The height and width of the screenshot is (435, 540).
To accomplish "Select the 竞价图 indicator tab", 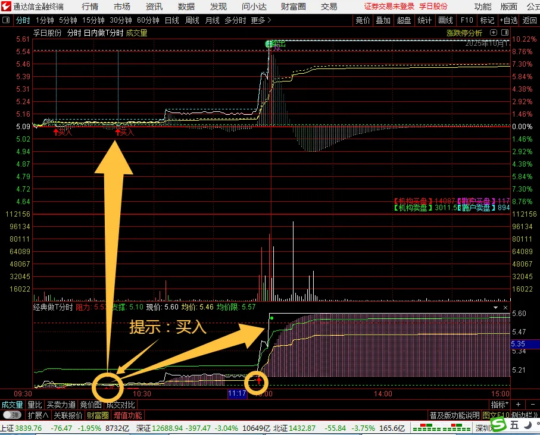I will tap(91, 405).
